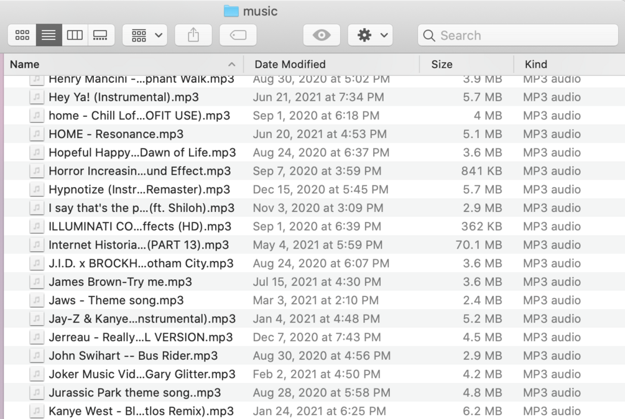Click the 362 KB size cell
The image size is (625, 419).
[x=481, y=226]
